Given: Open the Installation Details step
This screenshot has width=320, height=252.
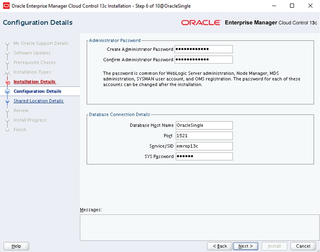Looking at the screenshot, I should (35, 81).
